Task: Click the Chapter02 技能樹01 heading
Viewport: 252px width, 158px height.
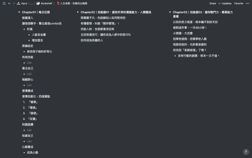Action: coord(116,12)
